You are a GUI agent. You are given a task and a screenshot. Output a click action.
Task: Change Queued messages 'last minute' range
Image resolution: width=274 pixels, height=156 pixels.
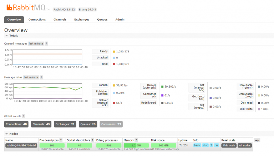click(x=36, y=43)
